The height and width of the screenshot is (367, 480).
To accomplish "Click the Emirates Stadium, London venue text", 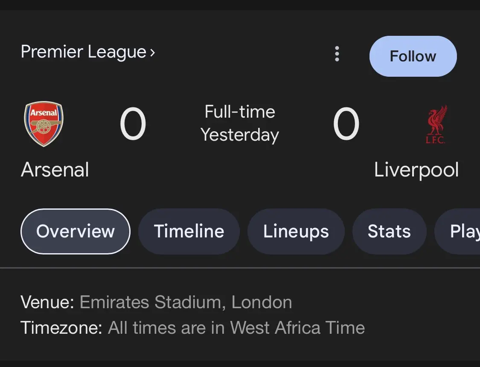I will [x=186, y=302].
